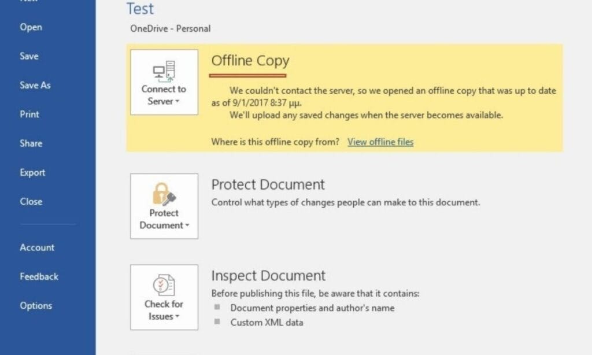Go to the Print page
The image size is (592, 355).
tap(29, 114)
